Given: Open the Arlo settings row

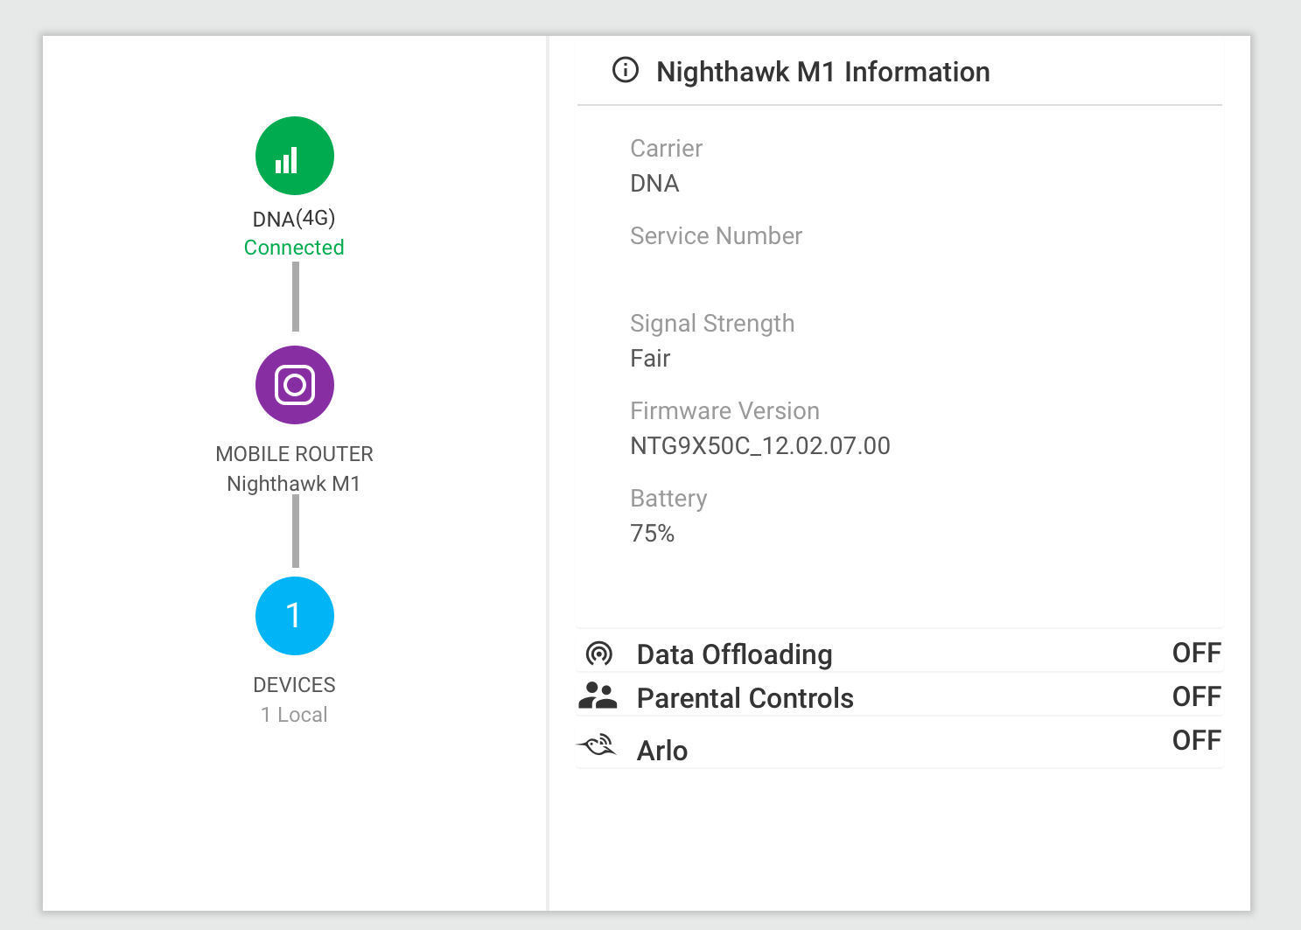Looking at the screenshot, I should pyautogui.click(x=899, y=744).
